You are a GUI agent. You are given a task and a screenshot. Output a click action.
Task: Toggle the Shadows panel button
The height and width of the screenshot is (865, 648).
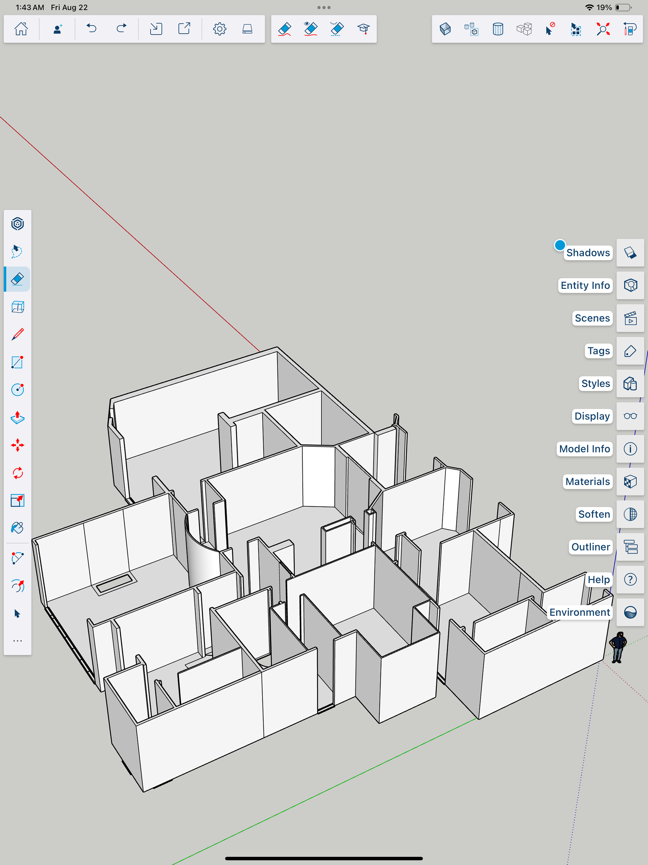[630, 253]
